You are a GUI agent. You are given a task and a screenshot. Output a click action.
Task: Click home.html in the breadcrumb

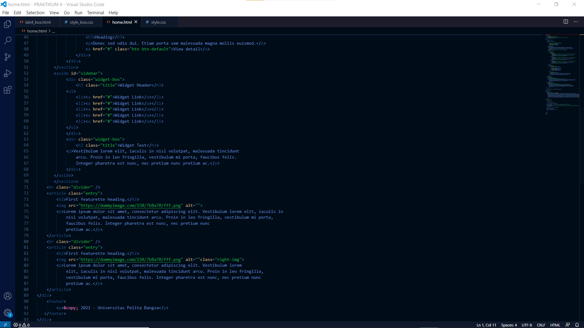pos(37,31)
